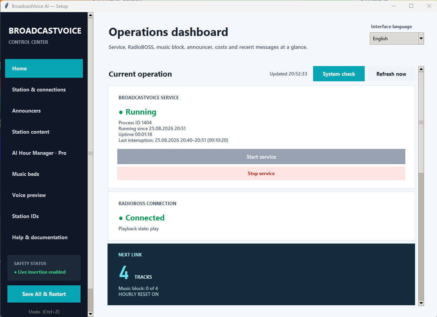Image resolution: width=437 pixels, height=317 pixels.
Task: Click the dashboard scrollbar thumb
Action: tap(421, 123)
